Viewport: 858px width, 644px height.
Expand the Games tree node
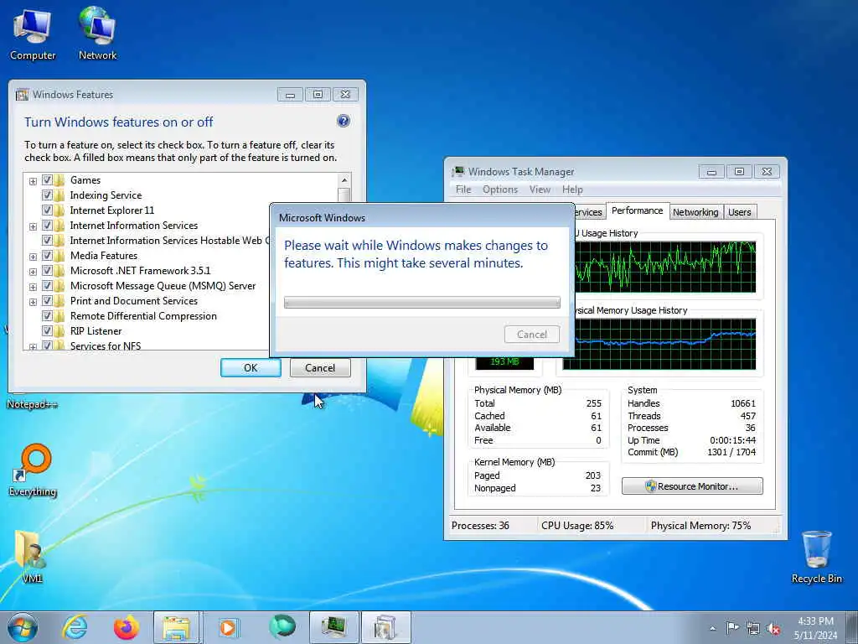click(33, 181)
